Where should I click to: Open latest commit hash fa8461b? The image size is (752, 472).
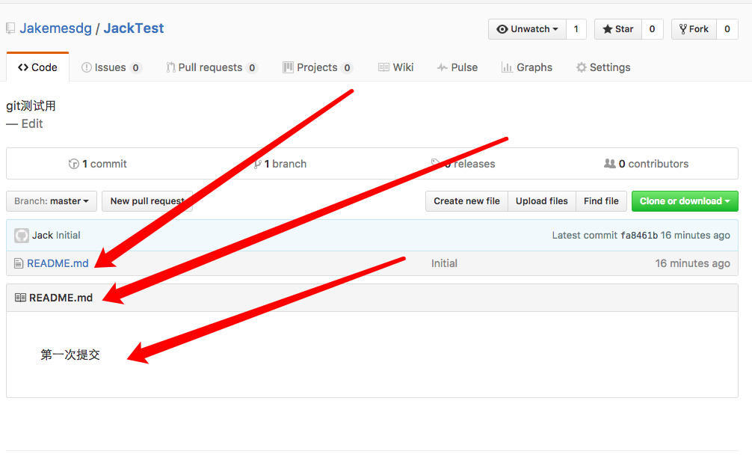pyautogui.click(x=639, y=236)
